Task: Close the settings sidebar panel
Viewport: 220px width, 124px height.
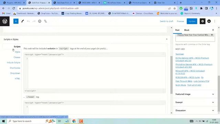Action: pyautogui.click(x=213, y=30)
